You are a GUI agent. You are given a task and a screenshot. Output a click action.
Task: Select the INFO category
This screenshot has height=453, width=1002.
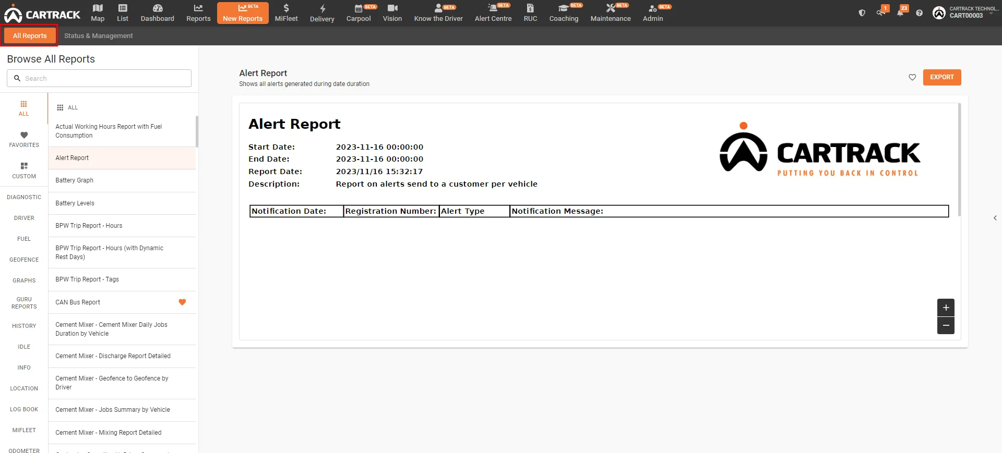click(24, 368)
